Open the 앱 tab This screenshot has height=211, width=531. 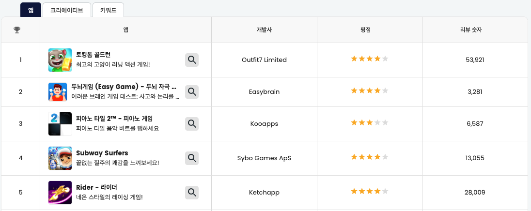point(31,10)
